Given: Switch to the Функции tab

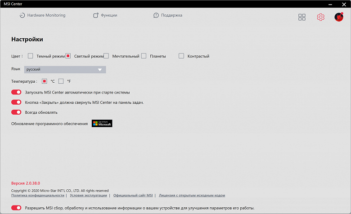Looking at the screenshot, I should [105, 15].
